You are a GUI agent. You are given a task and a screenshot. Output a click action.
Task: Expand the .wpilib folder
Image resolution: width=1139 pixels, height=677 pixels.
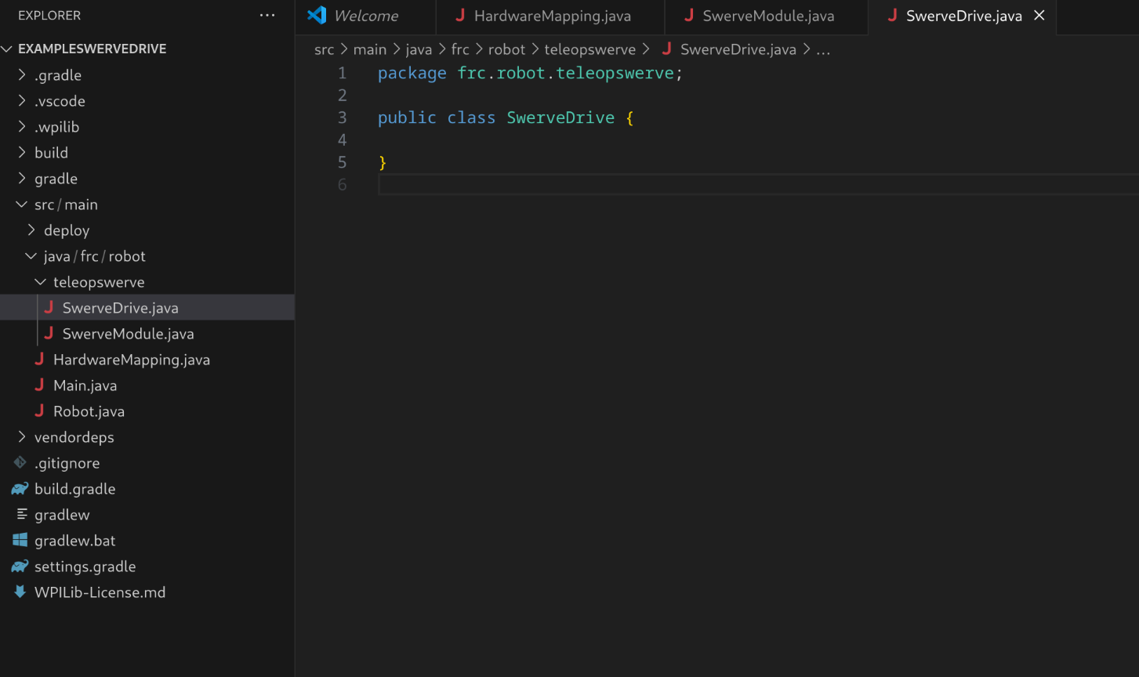(x=22, y=127)
